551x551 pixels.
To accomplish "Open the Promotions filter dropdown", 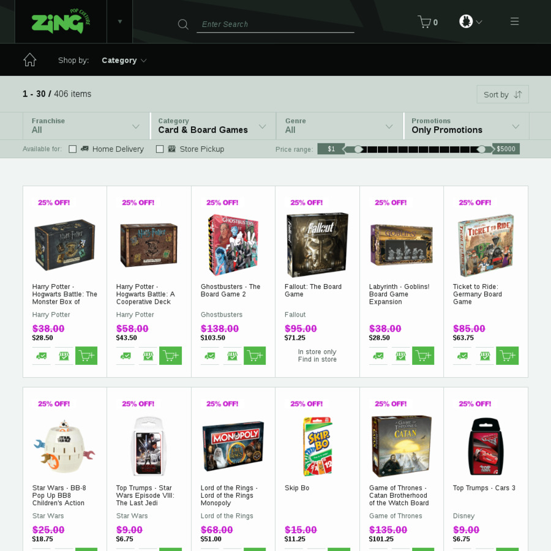I will pyautogui.click(x=466, y=126).
